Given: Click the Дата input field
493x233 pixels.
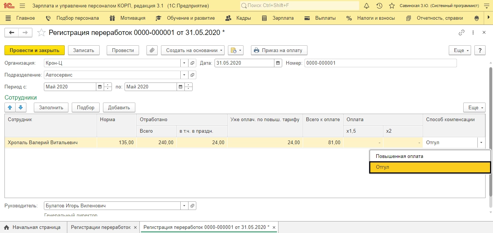Looking at the screenshot, I should click(x=244, y=63).
